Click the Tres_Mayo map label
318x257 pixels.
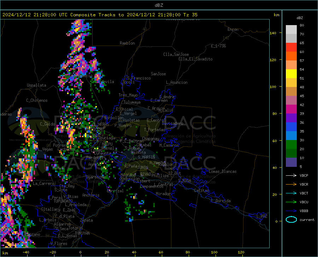pos(128,95)
